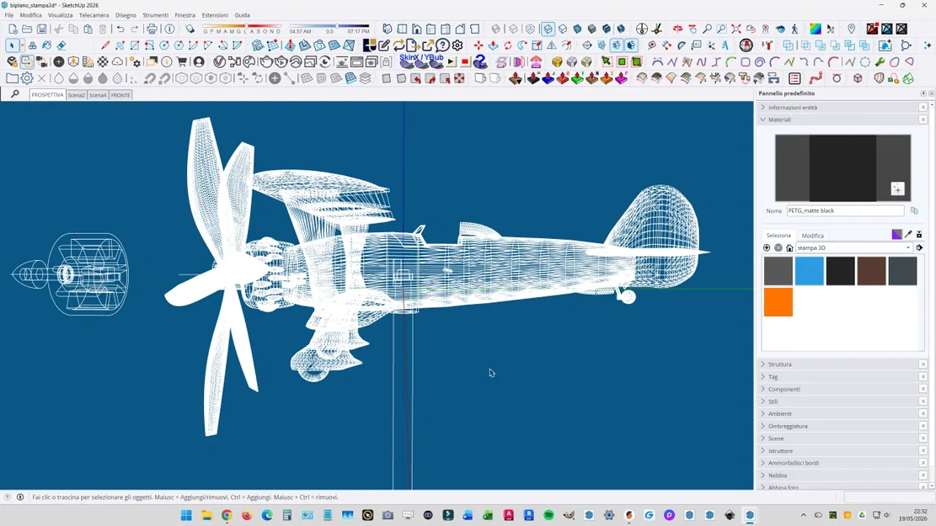Go to In Model home icon

coord(789,247)
